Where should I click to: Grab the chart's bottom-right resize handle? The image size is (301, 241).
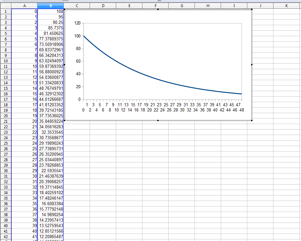point(251,120)
